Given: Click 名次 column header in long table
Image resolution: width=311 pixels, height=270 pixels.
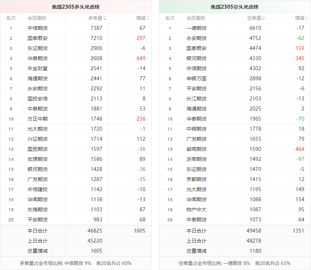Looking at the screenshot, I should (11, 18).
